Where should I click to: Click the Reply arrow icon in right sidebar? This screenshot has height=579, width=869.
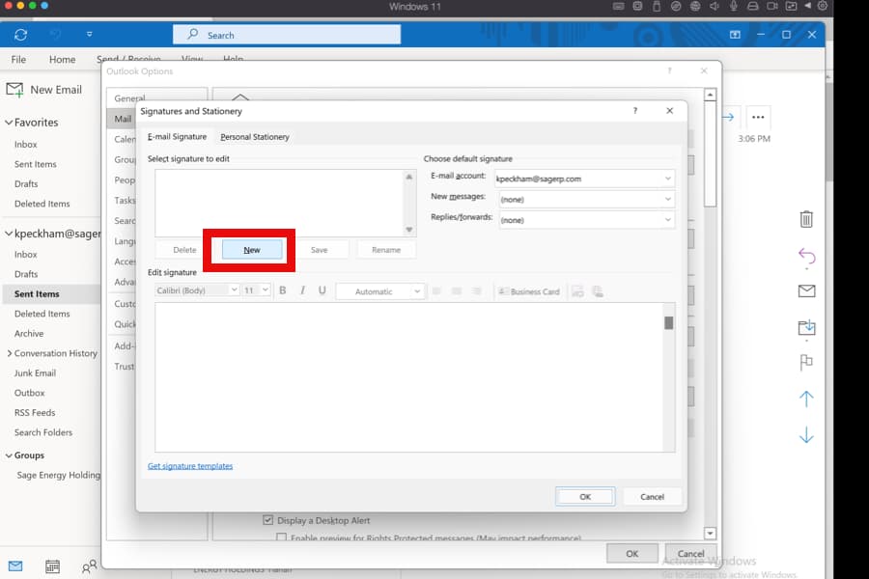point(807,257)
